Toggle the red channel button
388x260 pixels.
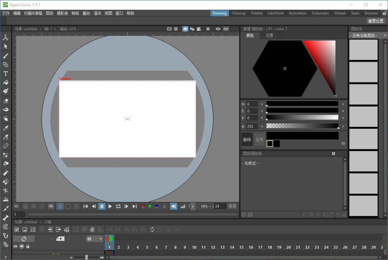tap(143, 207)
